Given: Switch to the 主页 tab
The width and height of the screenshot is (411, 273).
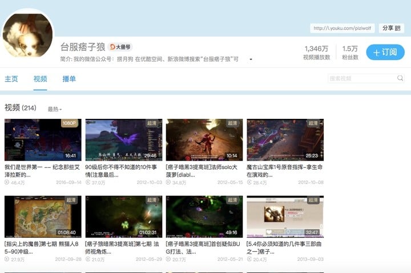Looking at the screenshot, I should pyautogui.click(x=11, y=79).
